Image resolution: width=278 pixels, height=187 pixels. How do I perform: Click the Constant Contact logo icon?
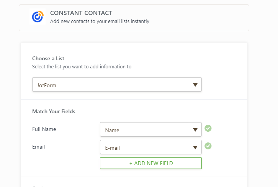(37, 17)
